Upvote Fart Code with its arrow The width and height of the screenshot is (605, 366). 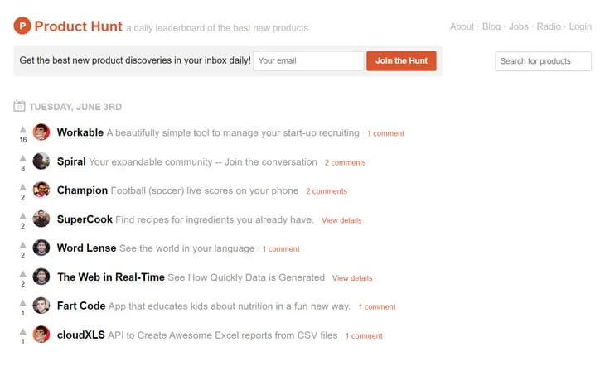23,303
